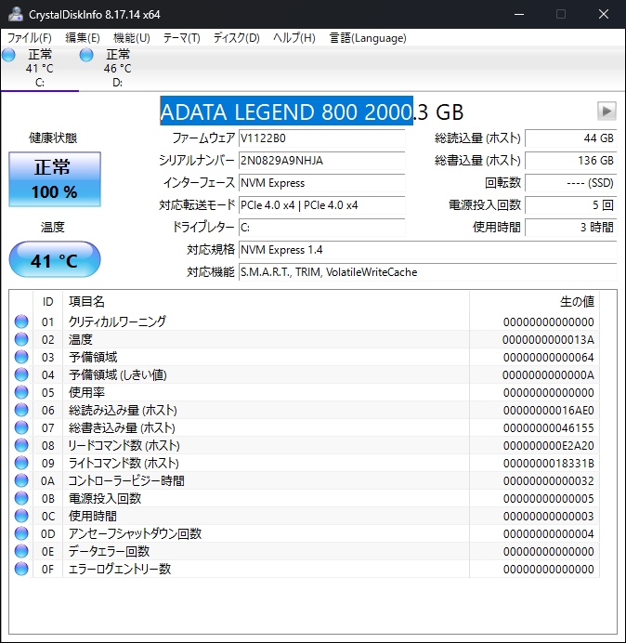The width and height of the screenshot is (626, 643).
Task: Click status orb for 03 予備領域 row
Action: 21,357
